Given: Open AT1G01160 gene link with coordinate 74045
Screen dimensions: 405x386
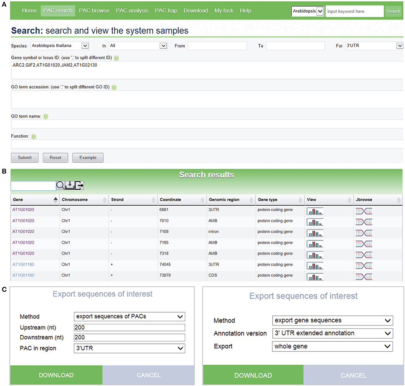Looking at the screenshot, I should (x=23, y=265).
